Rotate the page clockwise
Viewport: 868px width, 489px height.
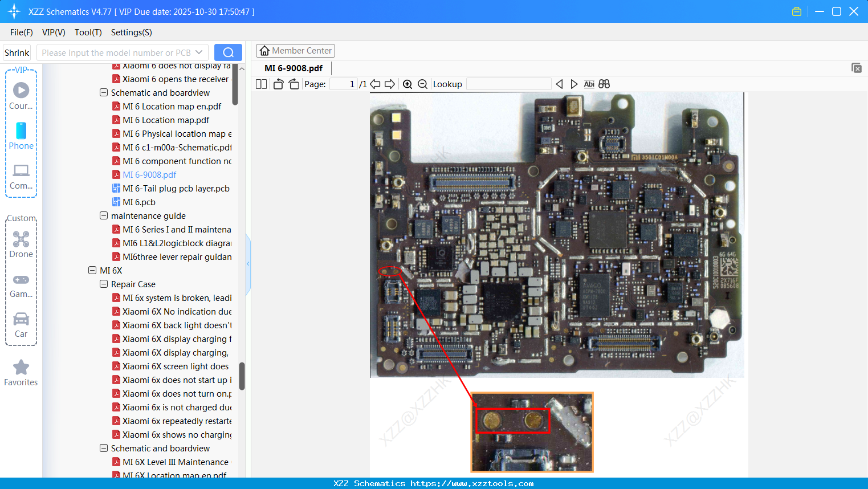(294, 84)
